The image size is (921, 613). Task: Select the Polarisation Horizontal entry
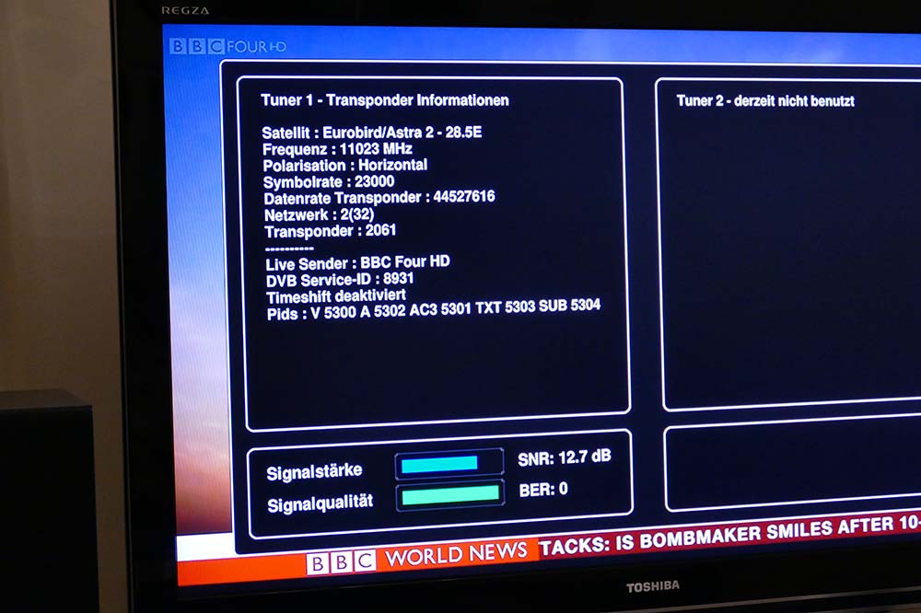click(344, 166)
